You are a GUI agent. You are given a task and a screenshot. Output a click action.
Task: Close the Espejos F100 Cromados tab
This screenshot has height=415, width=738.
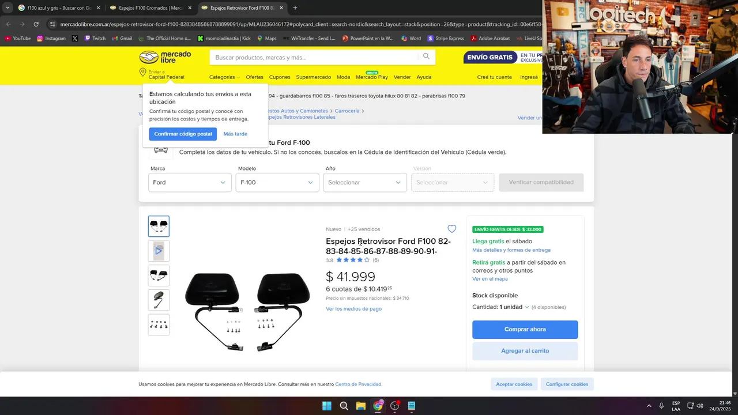coord(190,8)
